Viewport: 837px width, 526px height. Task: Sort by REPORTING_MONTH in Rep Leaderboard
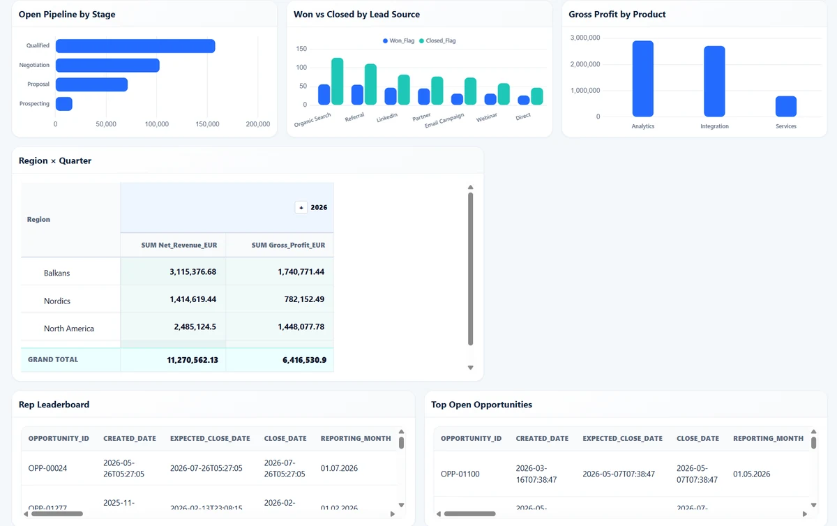356,439
